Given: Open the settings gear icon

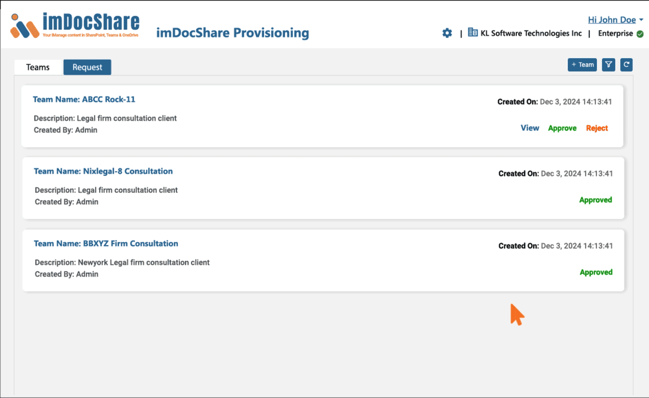Looking at the screenshot, I should tap(447, 33).
